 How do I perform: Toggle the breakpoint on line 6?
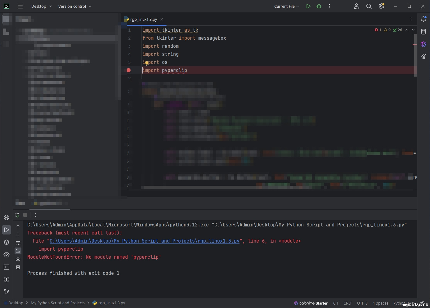coord(129,70)
